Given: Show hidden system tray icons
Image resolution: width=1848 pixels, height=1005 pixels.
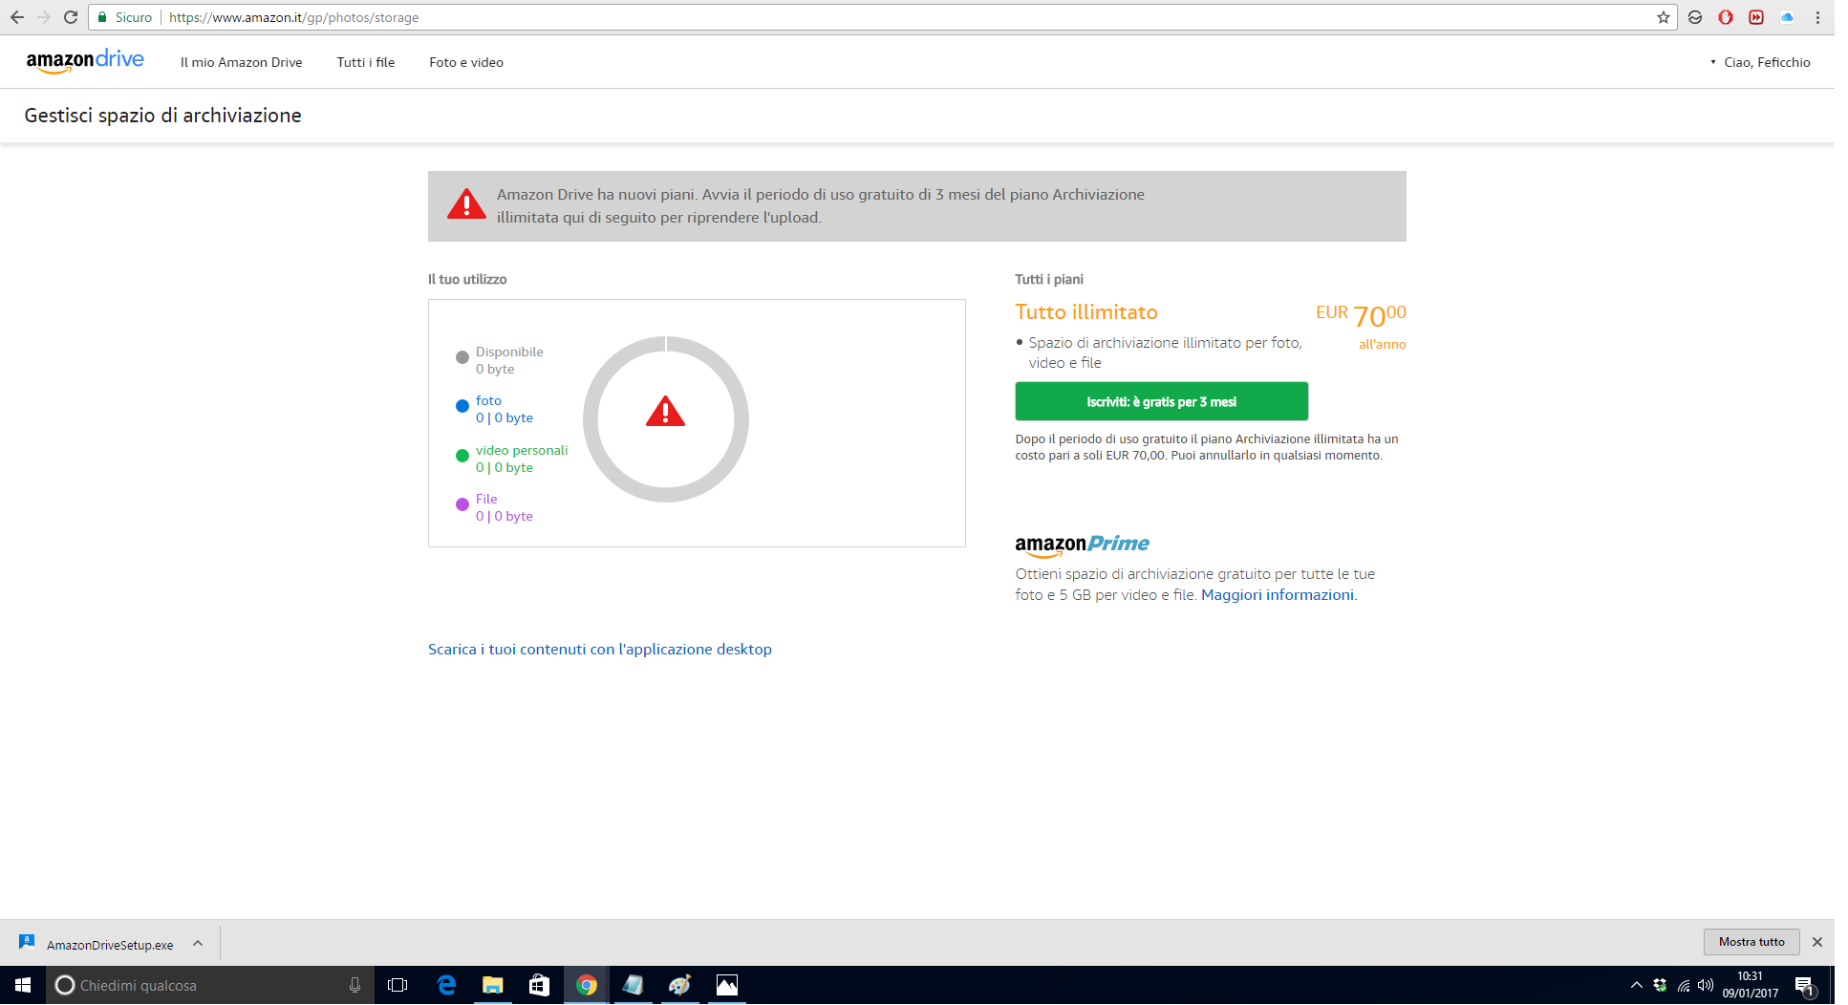Looking at the screenshot, I should (1636, 985).
